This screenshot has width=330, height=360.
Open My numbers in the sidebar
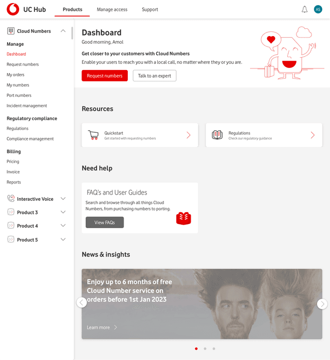tap(18, 85)
